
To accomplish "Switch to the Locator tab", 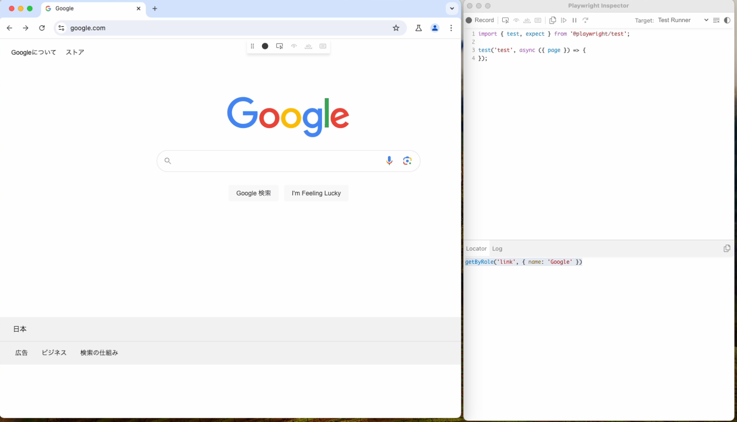I will click(476, 249).
